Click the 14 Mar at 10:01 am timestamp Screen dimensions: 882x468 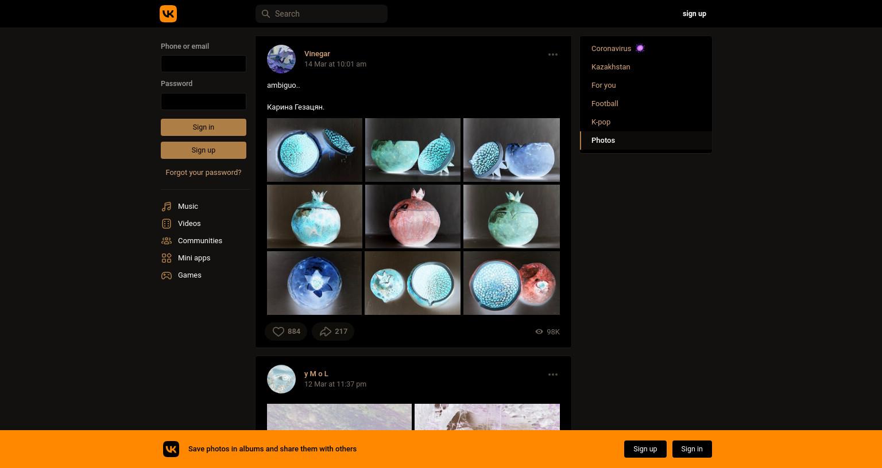(335, 64)
